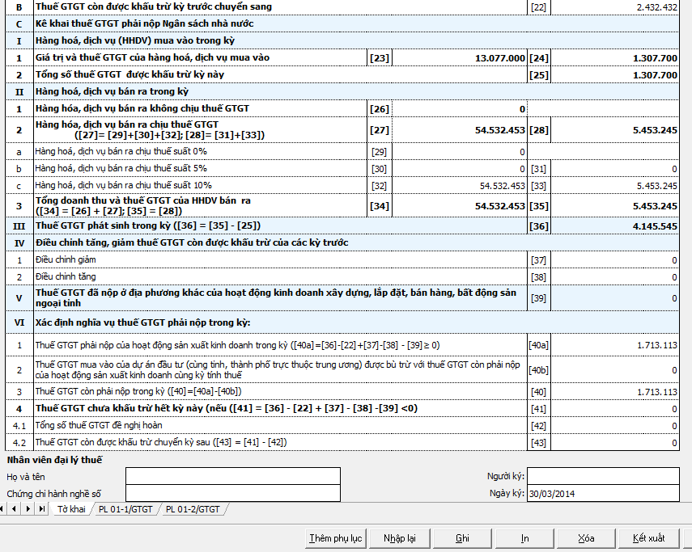Select value cell for indicator [28]
This screenshot has width=692, height=552.
[615, 130]
